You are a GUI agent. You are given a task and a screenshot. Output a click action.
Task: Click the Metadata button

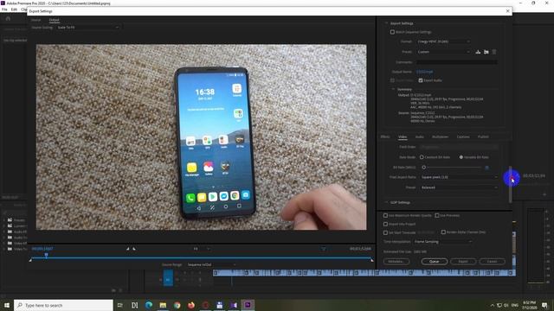click(396, 262)
